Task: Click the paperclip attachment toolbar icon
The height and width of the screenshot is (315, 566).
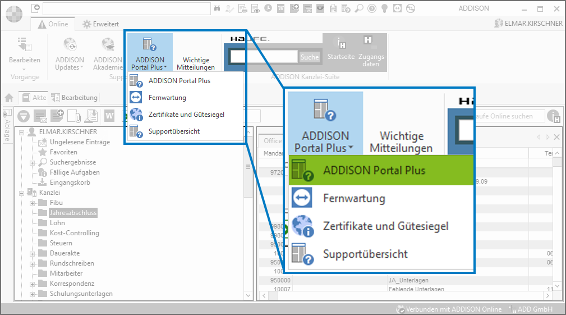Action: click(x=75, y=116)
